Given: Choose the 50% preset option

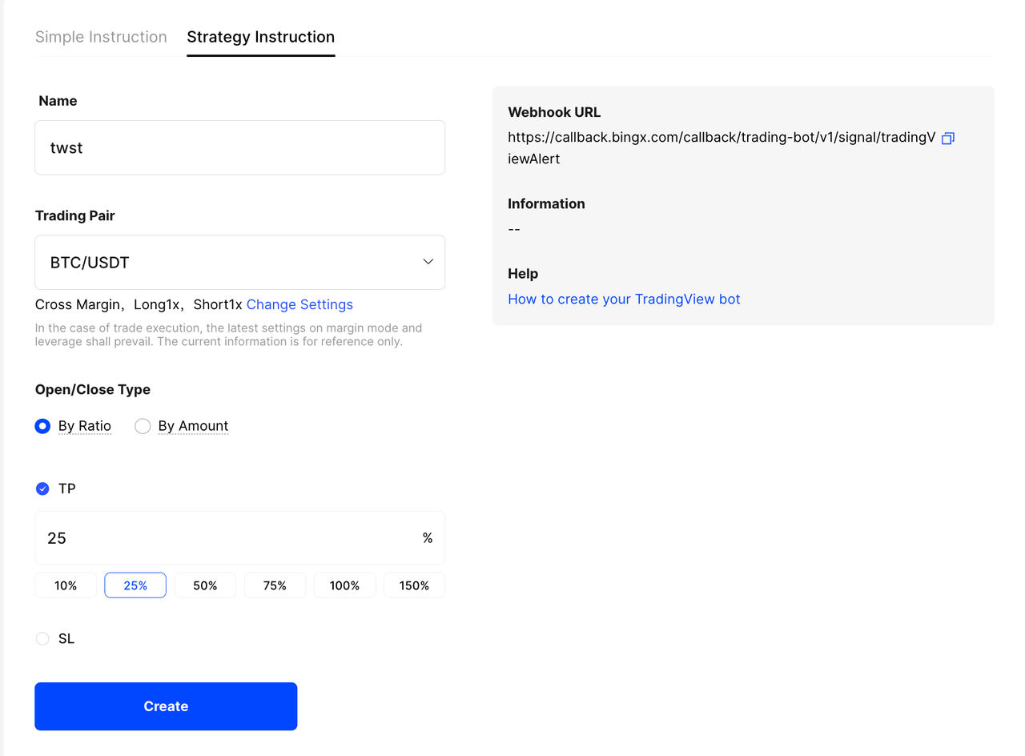Looking at the screenshot, I should tap(205, 585).
